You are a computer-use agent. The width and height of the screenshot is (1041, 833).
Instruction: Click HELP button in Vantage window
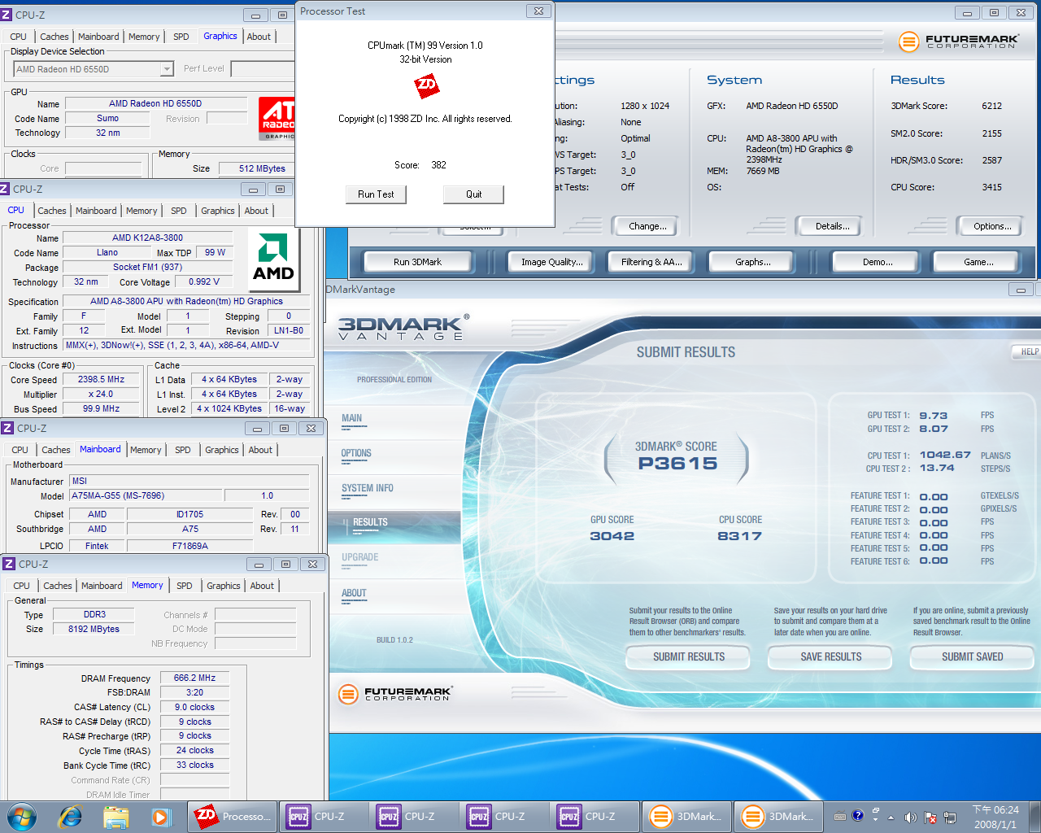(x=1028, y=351)
